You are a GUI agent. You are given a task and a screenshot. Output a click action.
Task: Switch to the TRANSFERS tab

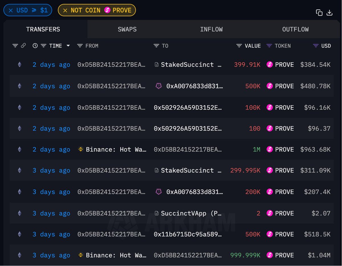43,29
